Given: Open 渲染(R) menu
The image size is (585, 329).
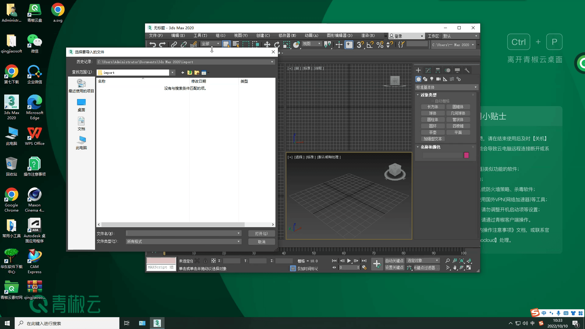Looking at the screenshot, I should [x=368, y=36].
